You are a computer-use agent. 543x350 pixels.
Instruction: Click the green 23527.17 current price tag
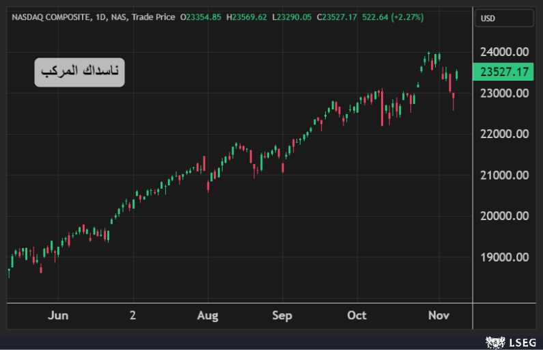(x=505, y=72)
